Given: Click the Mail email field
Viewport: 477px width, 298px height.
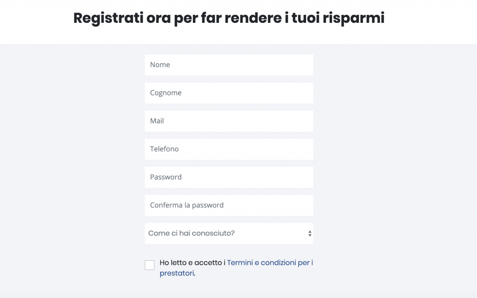Looking at the screenshot, I should pos(228,121).
